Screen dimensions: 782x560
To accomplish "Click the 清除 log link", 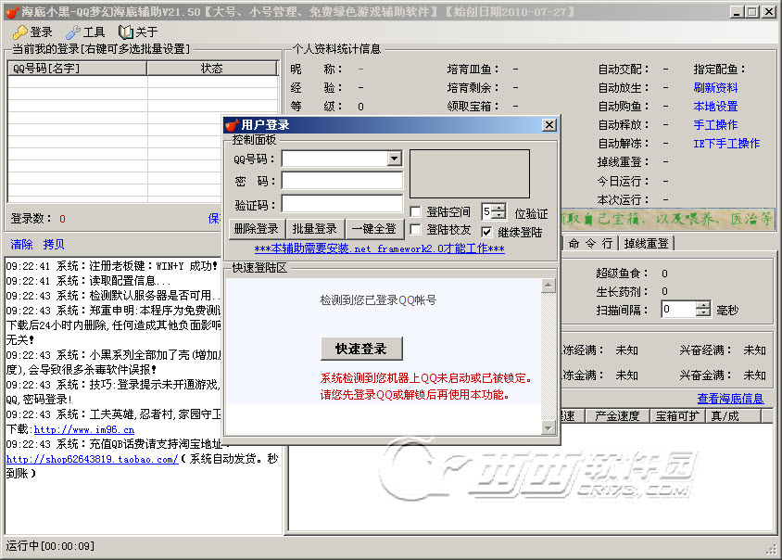I will click(21, 244).
